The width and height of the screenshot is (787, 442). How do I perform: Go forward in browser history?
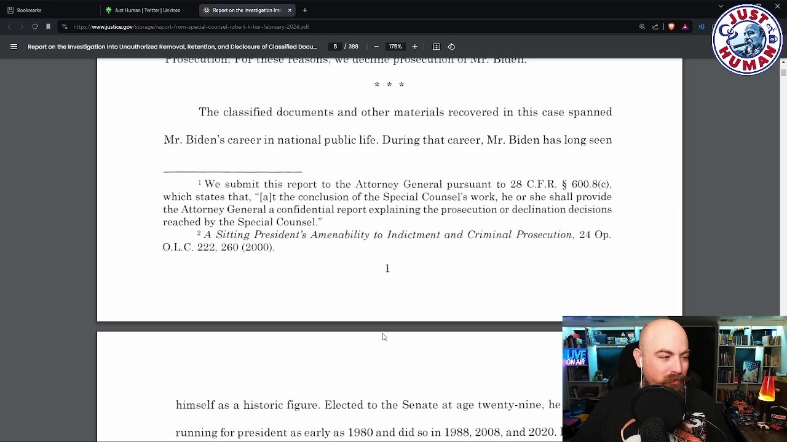(22, 26)
